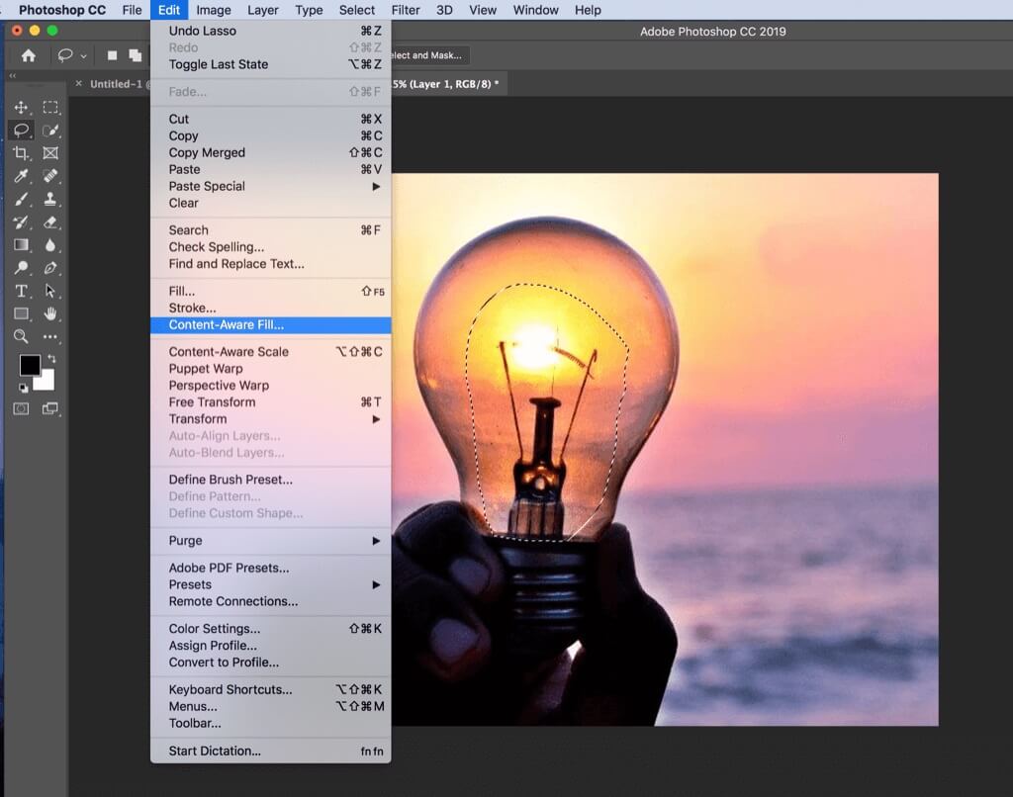Enable Add to Selection mode in options bar

136,56
